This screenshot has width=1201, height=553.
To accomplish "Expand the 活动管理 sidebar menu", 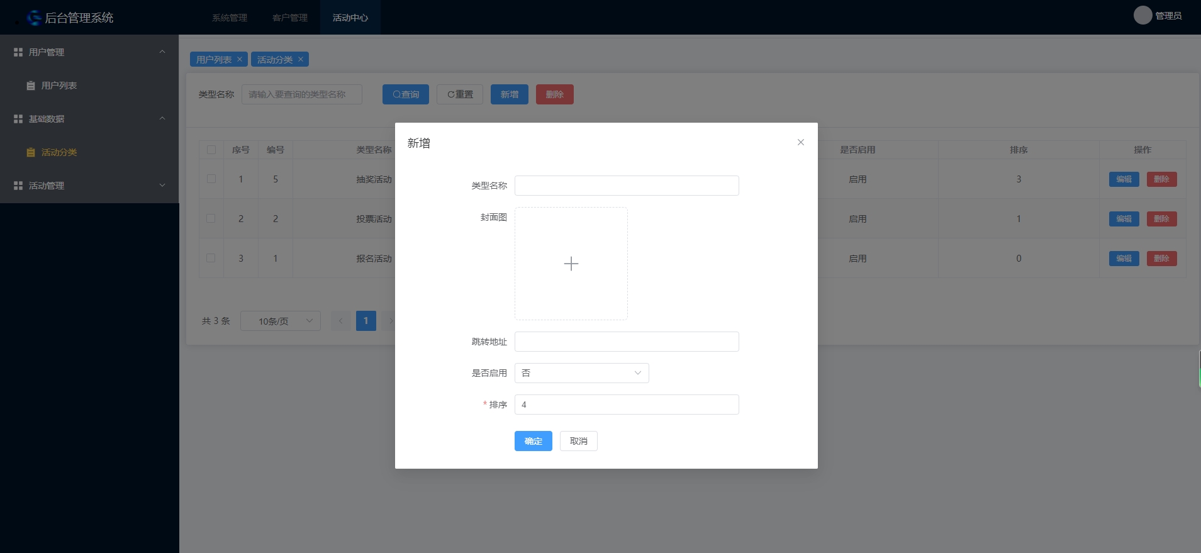I will (x=89, y=186).
